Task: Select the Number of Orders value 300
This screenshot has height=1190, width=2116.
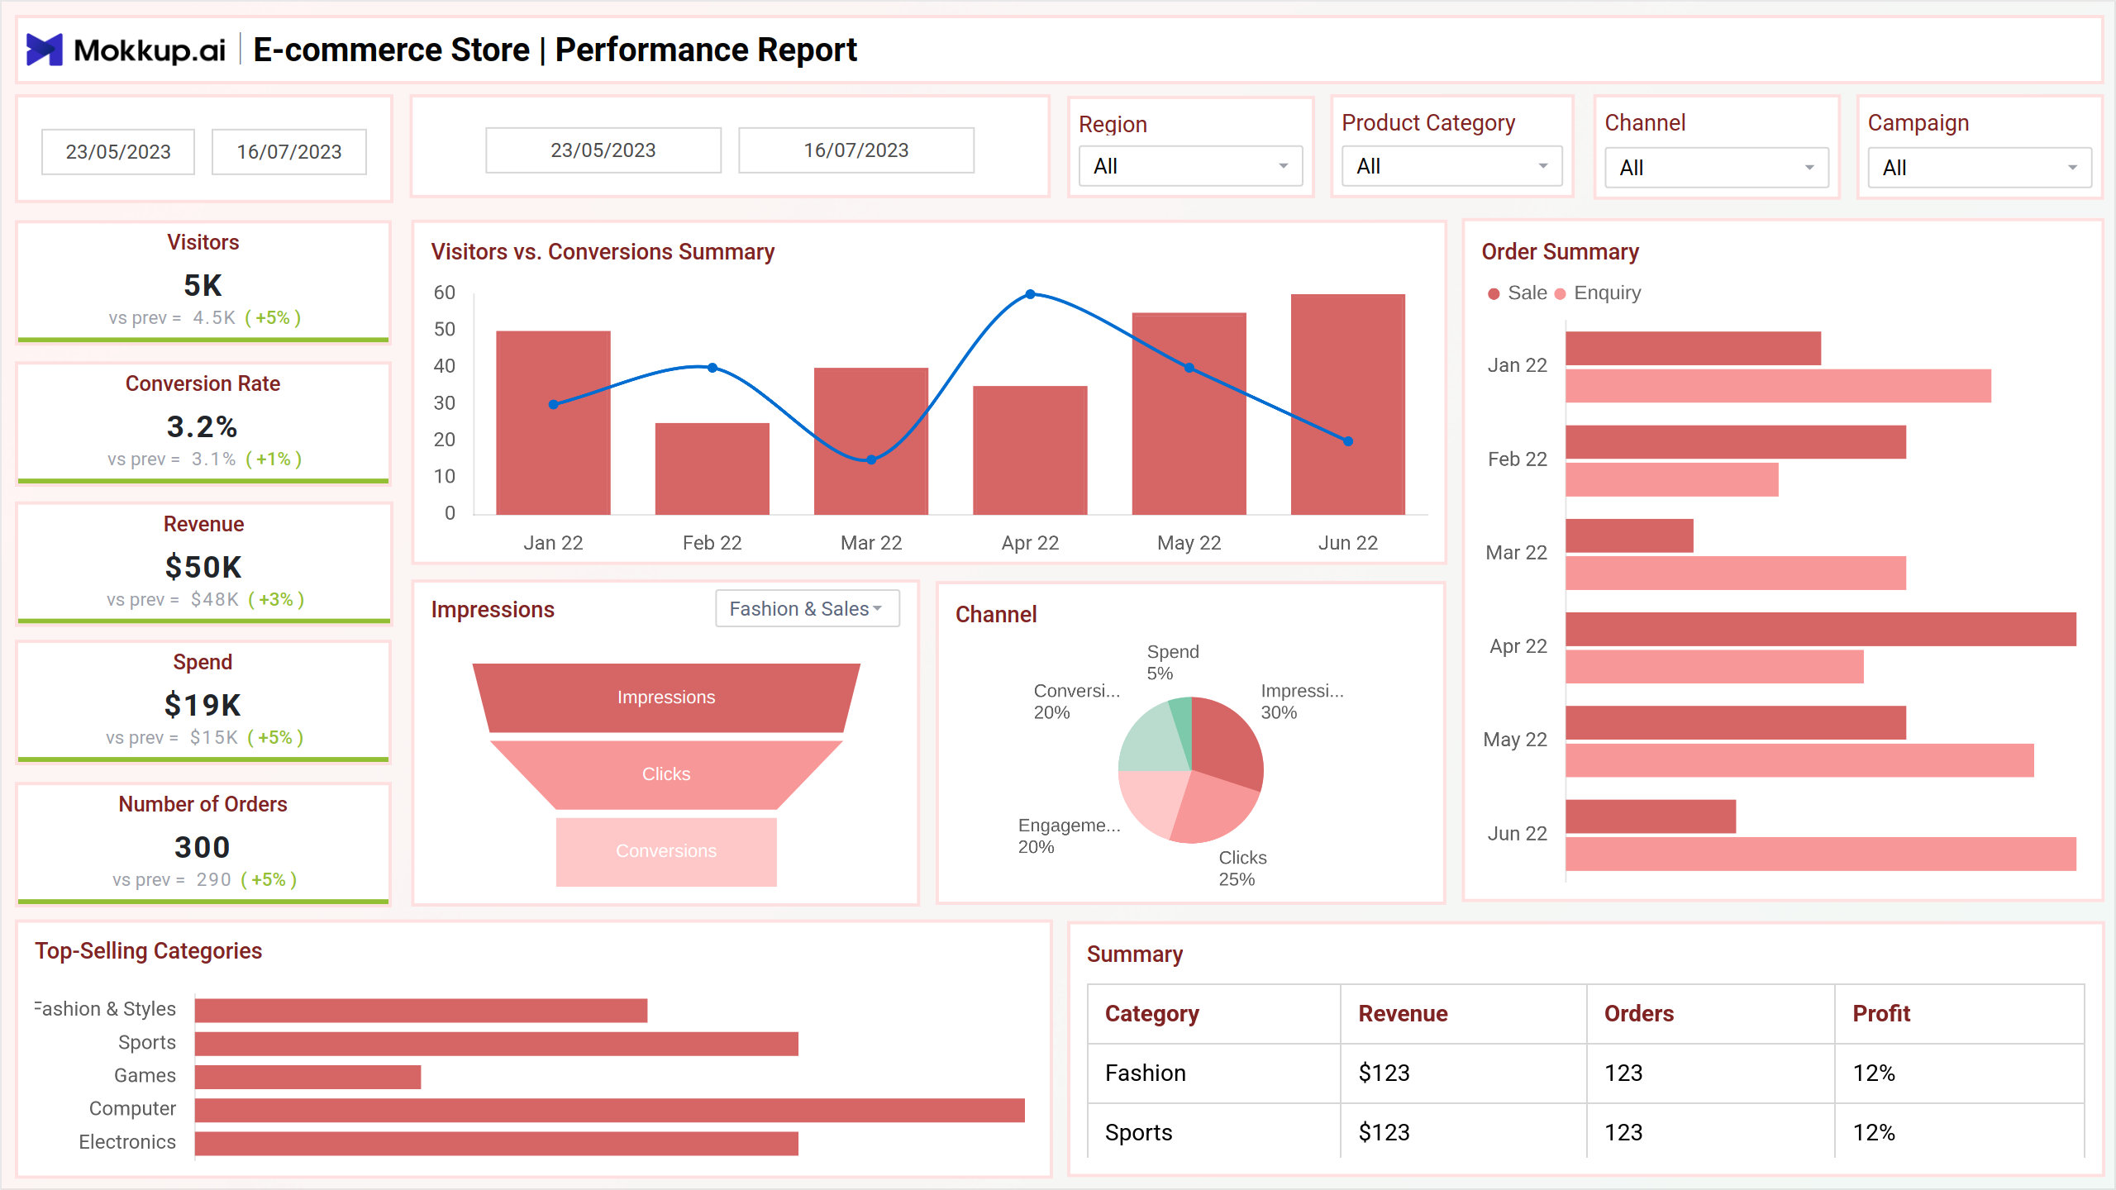Action: point(203,847)
